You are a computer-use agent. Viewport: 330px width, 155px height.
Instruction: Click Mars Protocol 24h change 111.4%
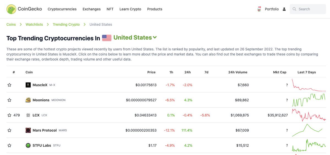coord(187,130)
